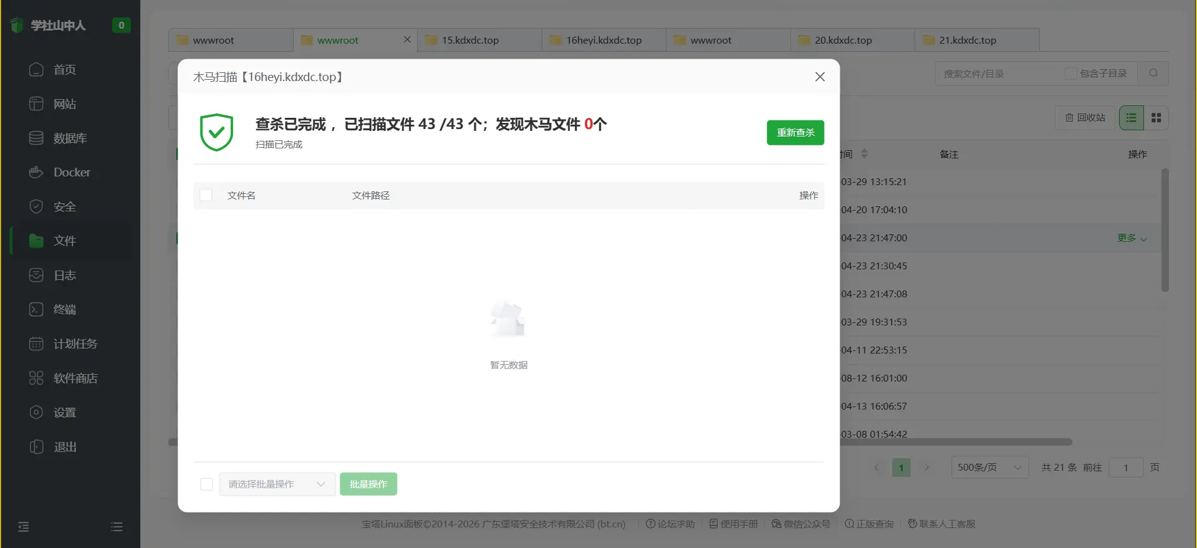Click the 前往 page number input

coord(1126,468)
